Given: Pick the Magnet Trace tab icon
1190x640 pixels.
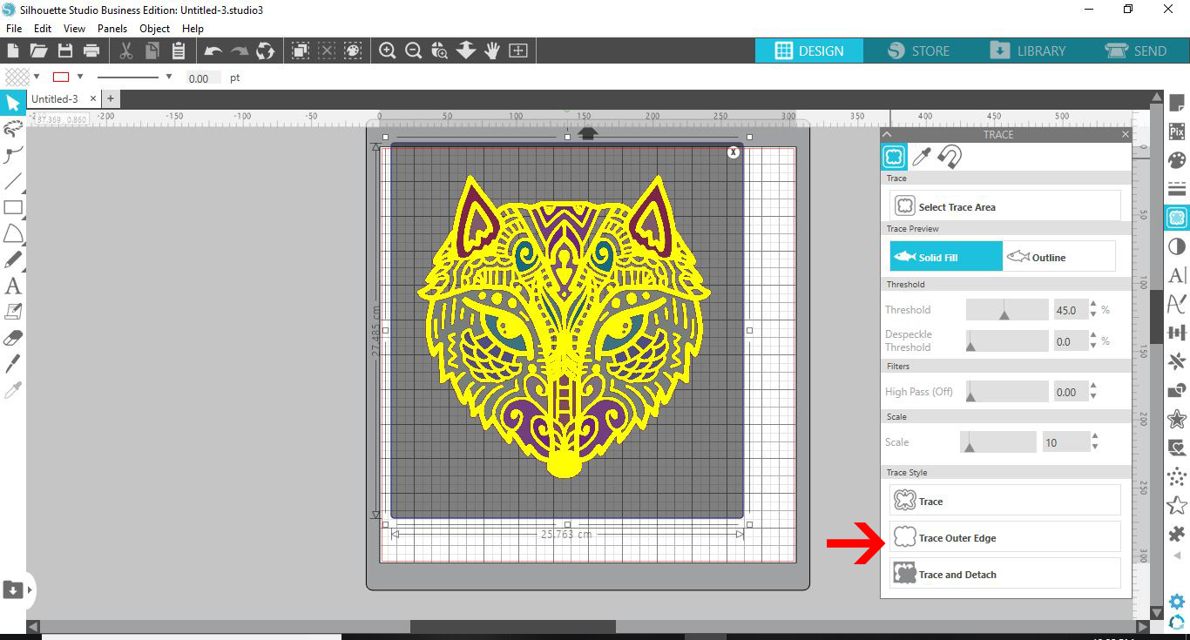Looking at the screenshot, I should click(x=950, y=157).
